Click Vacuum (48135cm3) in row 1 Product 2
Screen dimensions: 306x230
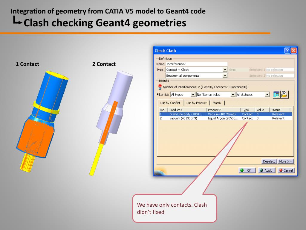click(x=222, y=114)
